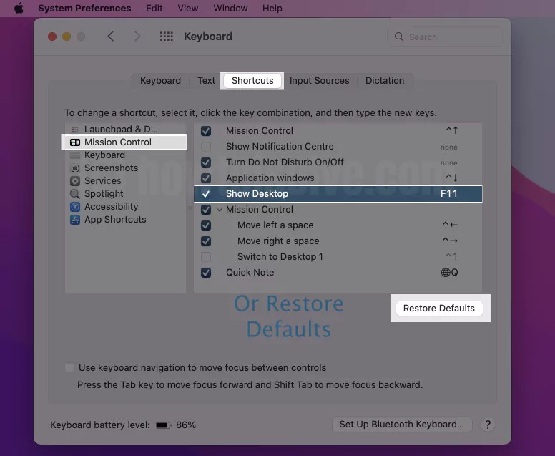555x456 pixels.
Task: Collapse the Mission Control group chevron
Action: pos(220,210)
